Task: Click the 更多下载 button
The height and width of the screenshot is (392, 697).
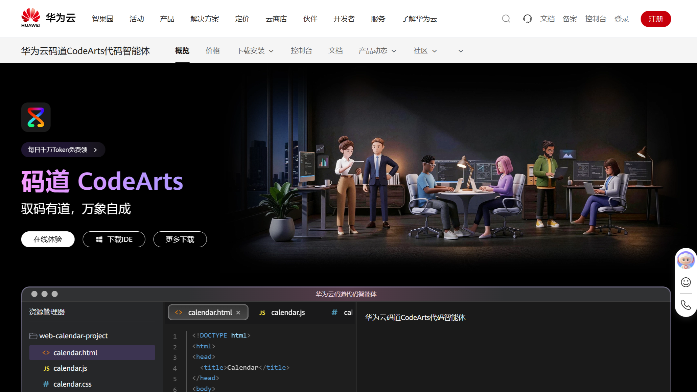Action: click(180, 239)
